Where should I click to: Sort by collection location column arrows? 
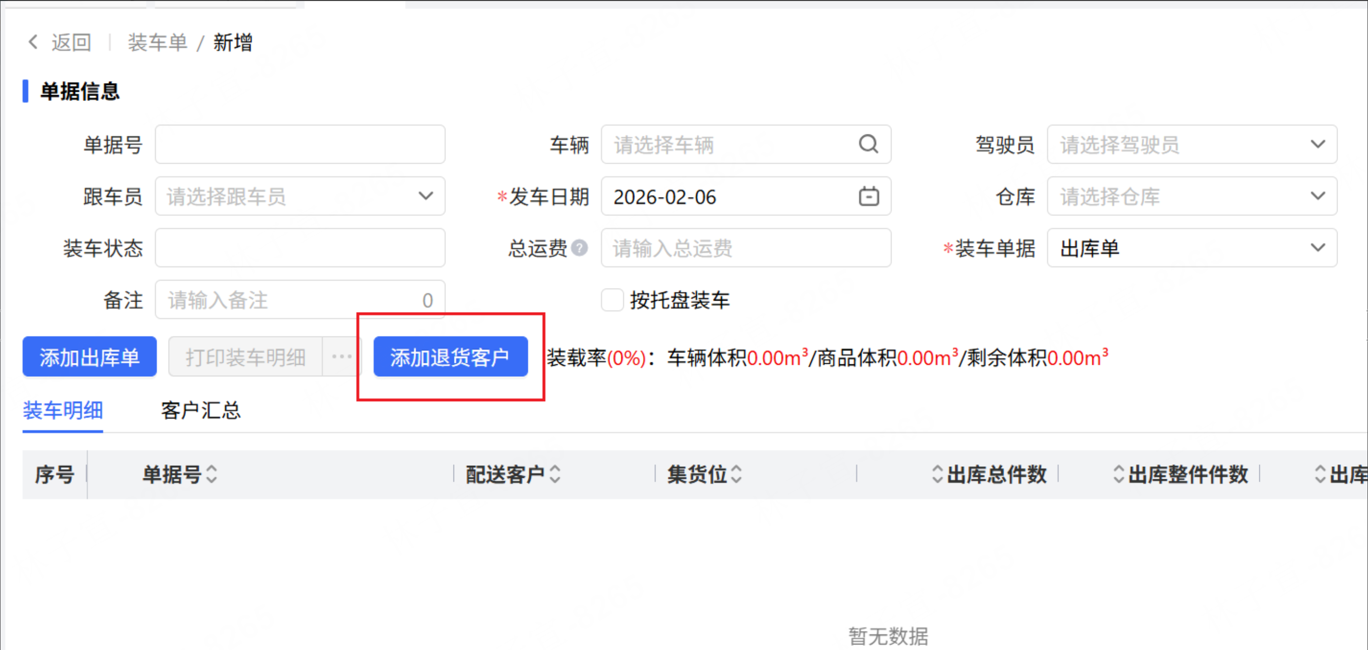pyautogui.click(x=736, y=474)
